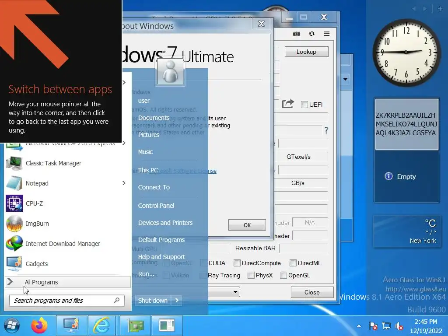
Task: Click the user name in Start menu
Action: point(143,101)
